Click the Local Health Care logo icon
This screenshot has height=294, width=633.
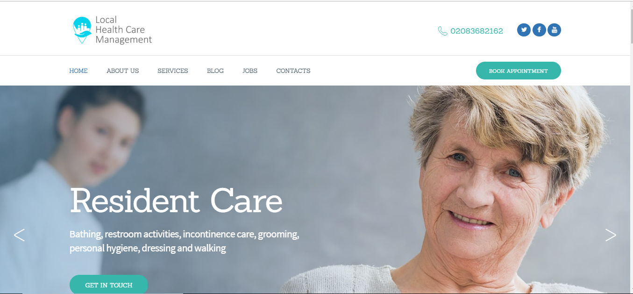coord(82,30)
